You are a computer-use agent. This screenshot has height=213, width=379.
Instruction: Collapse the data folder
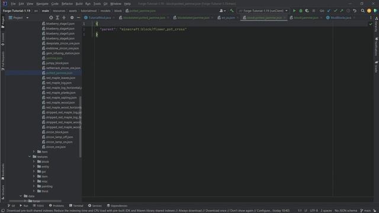(x=21, y=196)
